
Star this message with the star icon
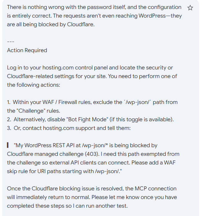(190, 8)
